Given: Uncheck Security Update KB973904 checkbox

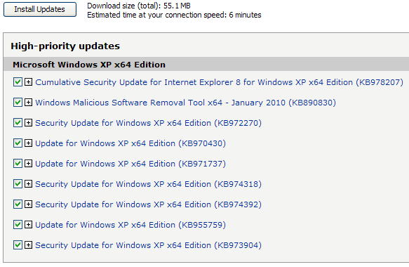Looking at the screenshot, I should (x=18, y=245).
